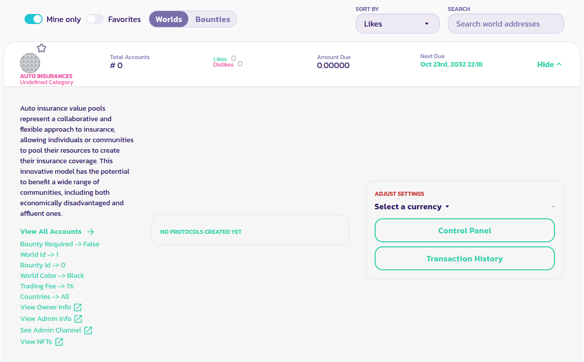Switch to the Bounties tab
Screen dimensions: 584x362
tap(212, 19)
